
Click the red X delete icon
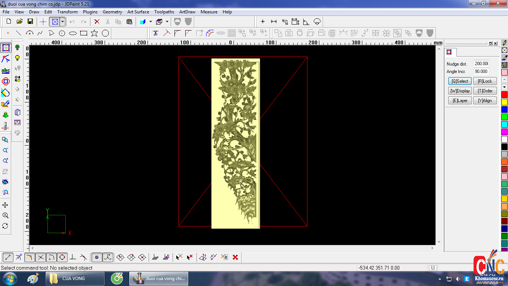coord(97,22)
